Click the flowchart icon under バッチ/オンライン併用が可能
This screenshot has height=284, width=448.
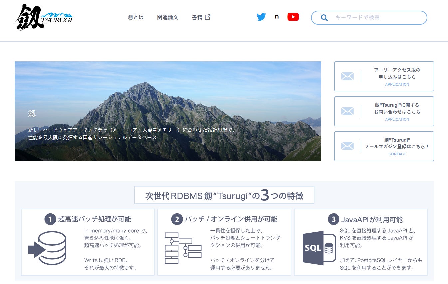click(x=184, y=248)
